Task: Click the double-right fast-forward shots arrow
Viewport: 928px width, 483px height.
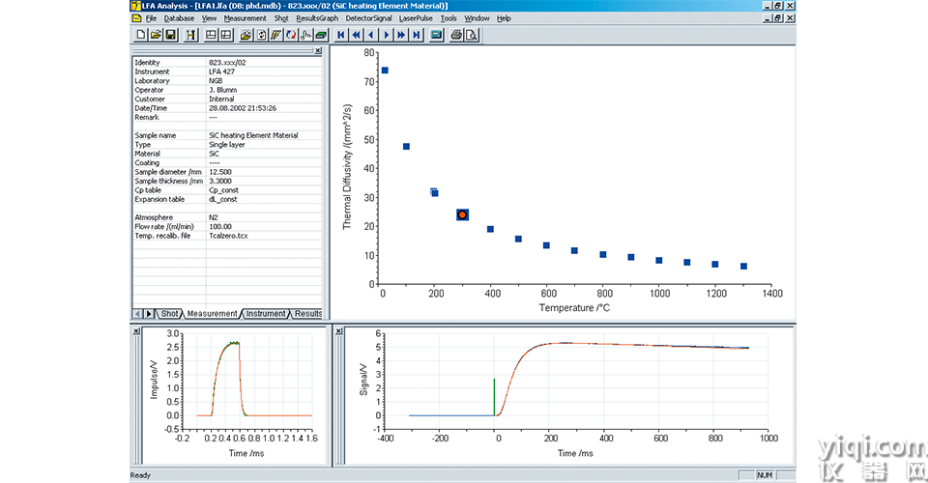Action: (x=401, y=35)
